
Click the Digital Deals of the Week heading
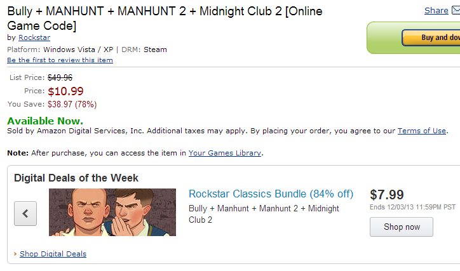(76, 178)
